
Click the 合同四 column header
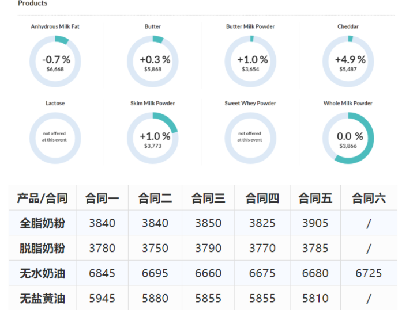click(x=262, y=198)
